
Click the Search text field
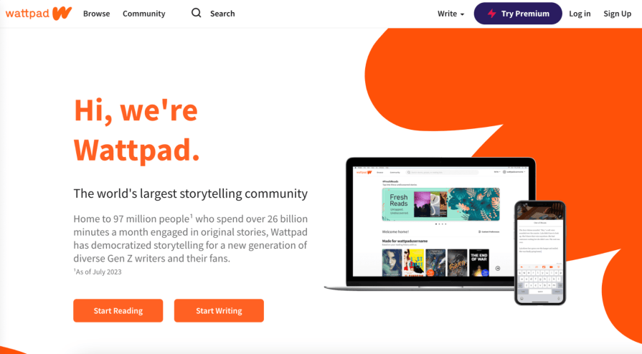[222, 14]
